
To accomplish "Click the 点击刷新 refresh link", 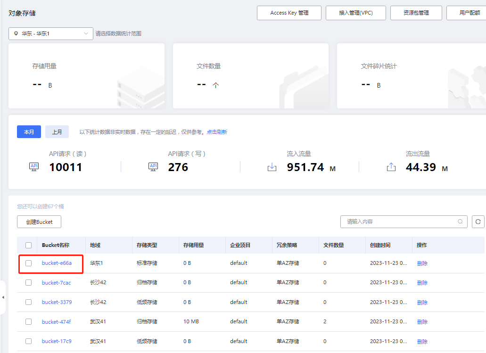I will coord(217,132).
